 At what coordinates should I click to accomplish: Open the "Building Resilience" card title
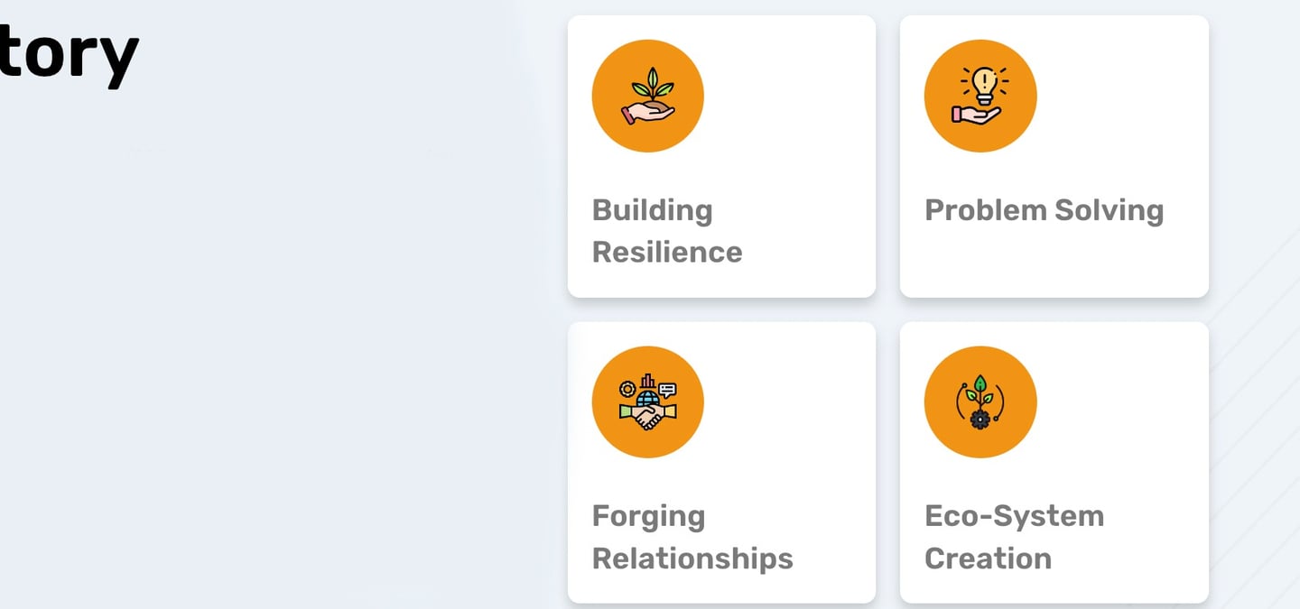666,231
